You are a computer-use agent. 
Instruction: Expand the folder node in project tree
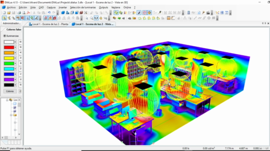[11, 115]
